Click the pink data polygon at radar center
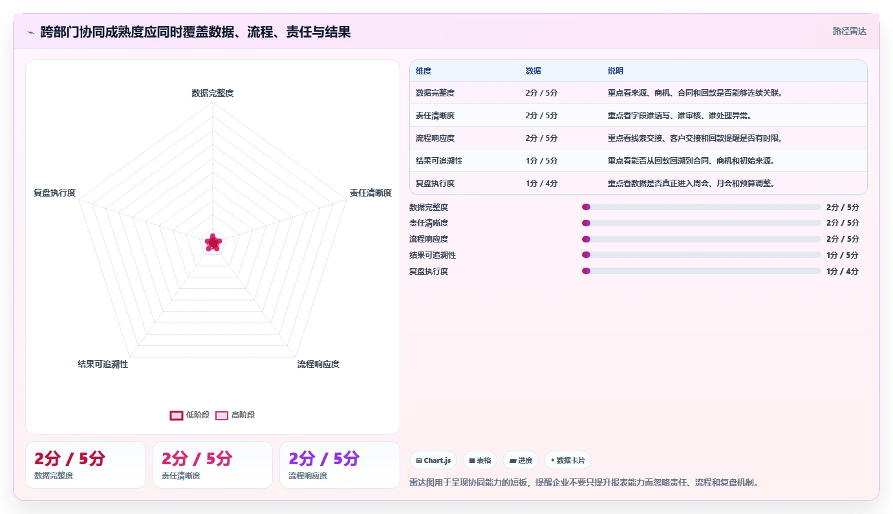The width and height of the screenshot is (893, 514). click(x=213, y=243)
